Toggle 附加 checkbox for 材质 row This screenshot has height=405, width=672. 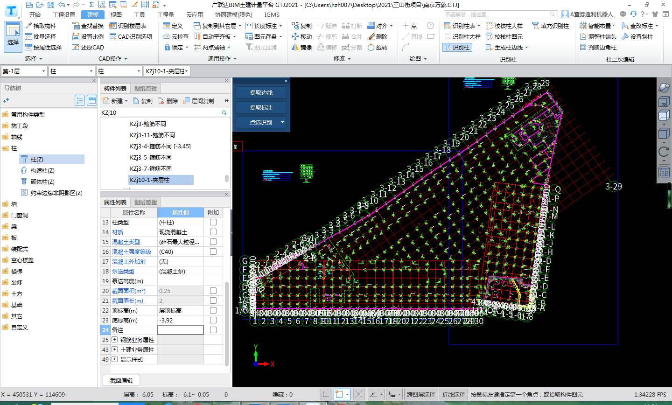pos(213,232)
